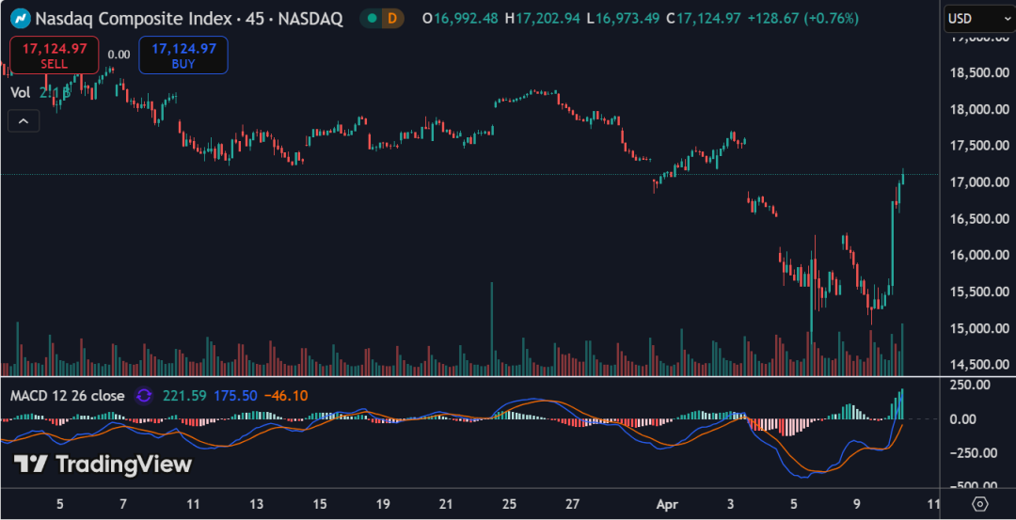Viewport: 1016px width, 520px height.
Task: Click the 27 date label on time axis
Action: [x=573, y=503]
